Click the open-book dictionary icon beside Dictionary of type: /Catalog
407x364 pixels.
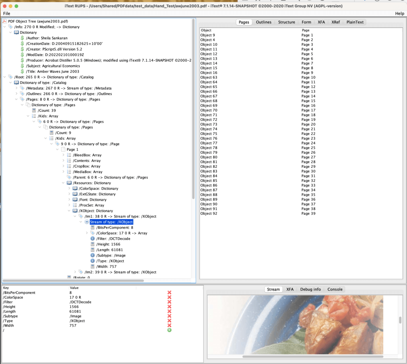(16, 82)
